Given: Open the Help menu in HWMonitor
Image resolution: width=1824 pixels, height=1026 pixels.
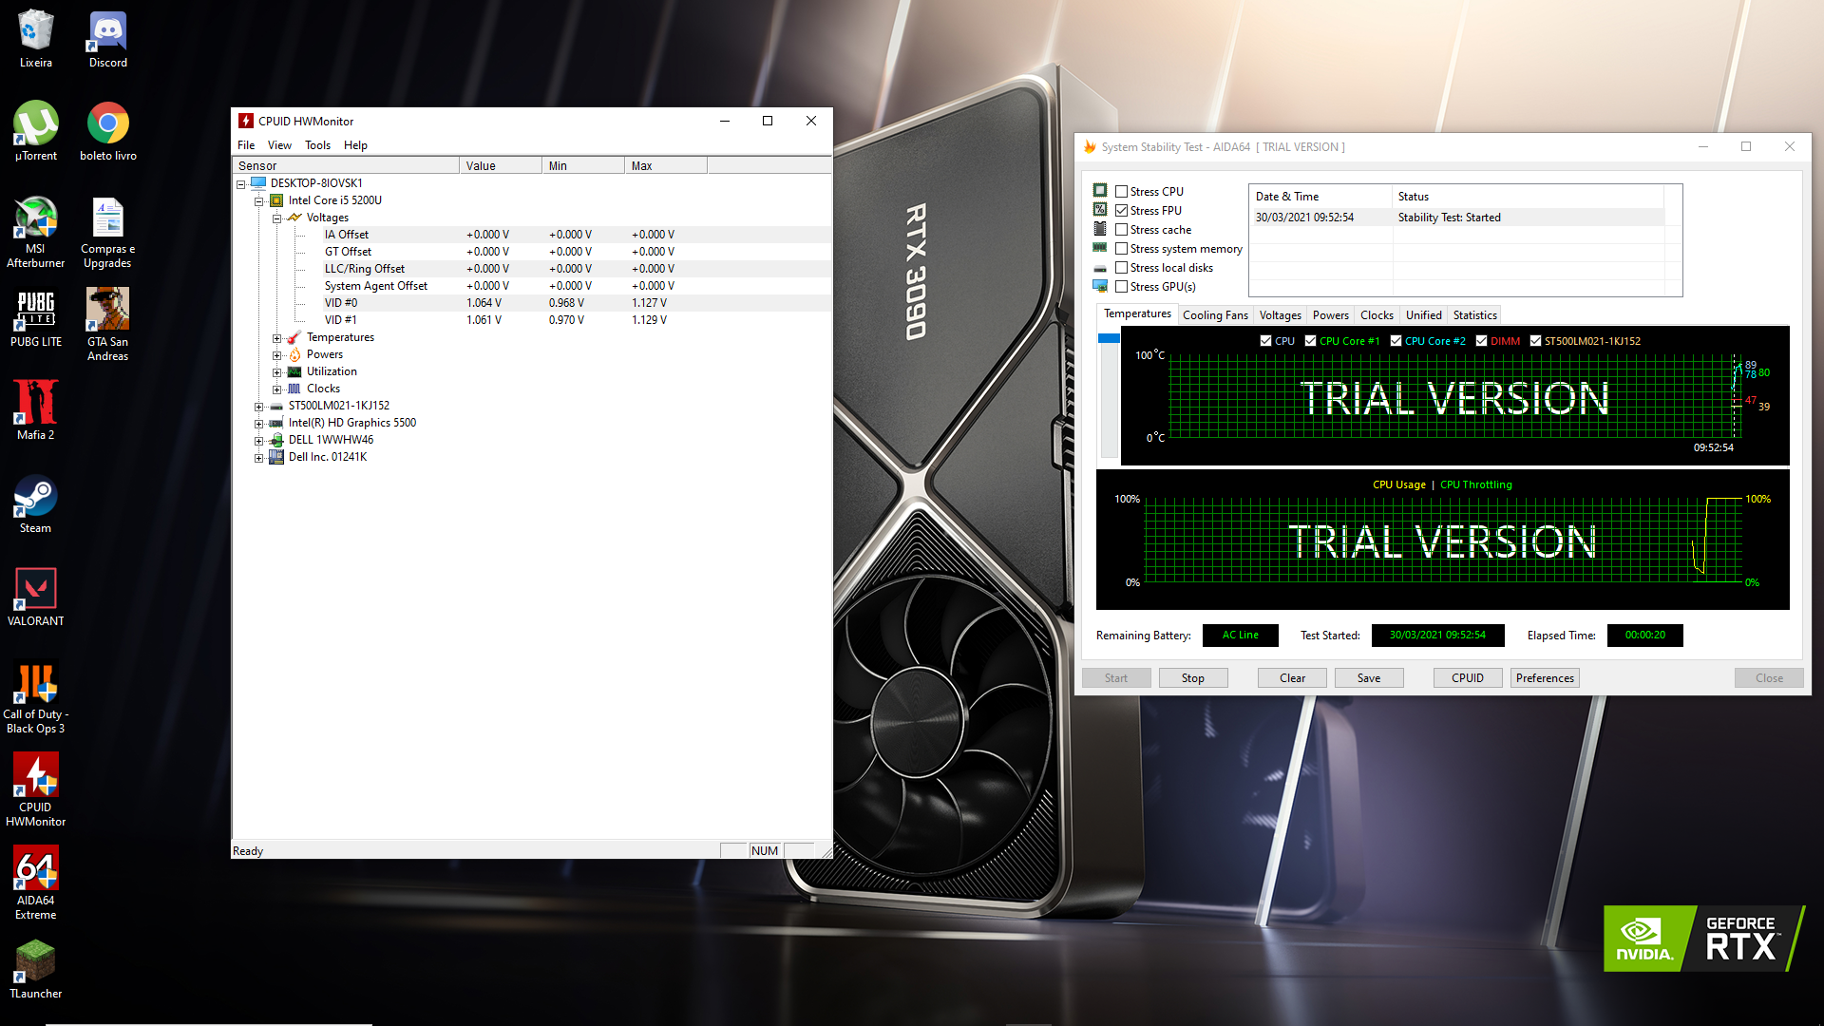Looking at the screenshot, I should coord(355,145).
